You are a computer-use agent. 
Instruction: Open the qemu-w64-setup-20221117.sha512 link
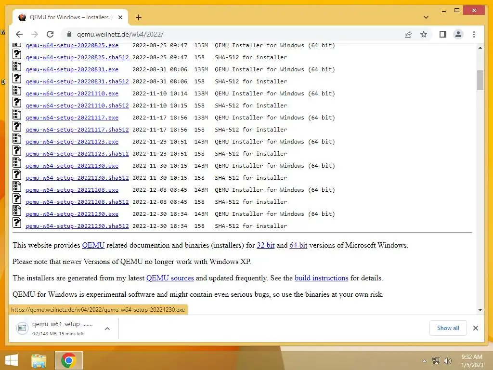77,130
